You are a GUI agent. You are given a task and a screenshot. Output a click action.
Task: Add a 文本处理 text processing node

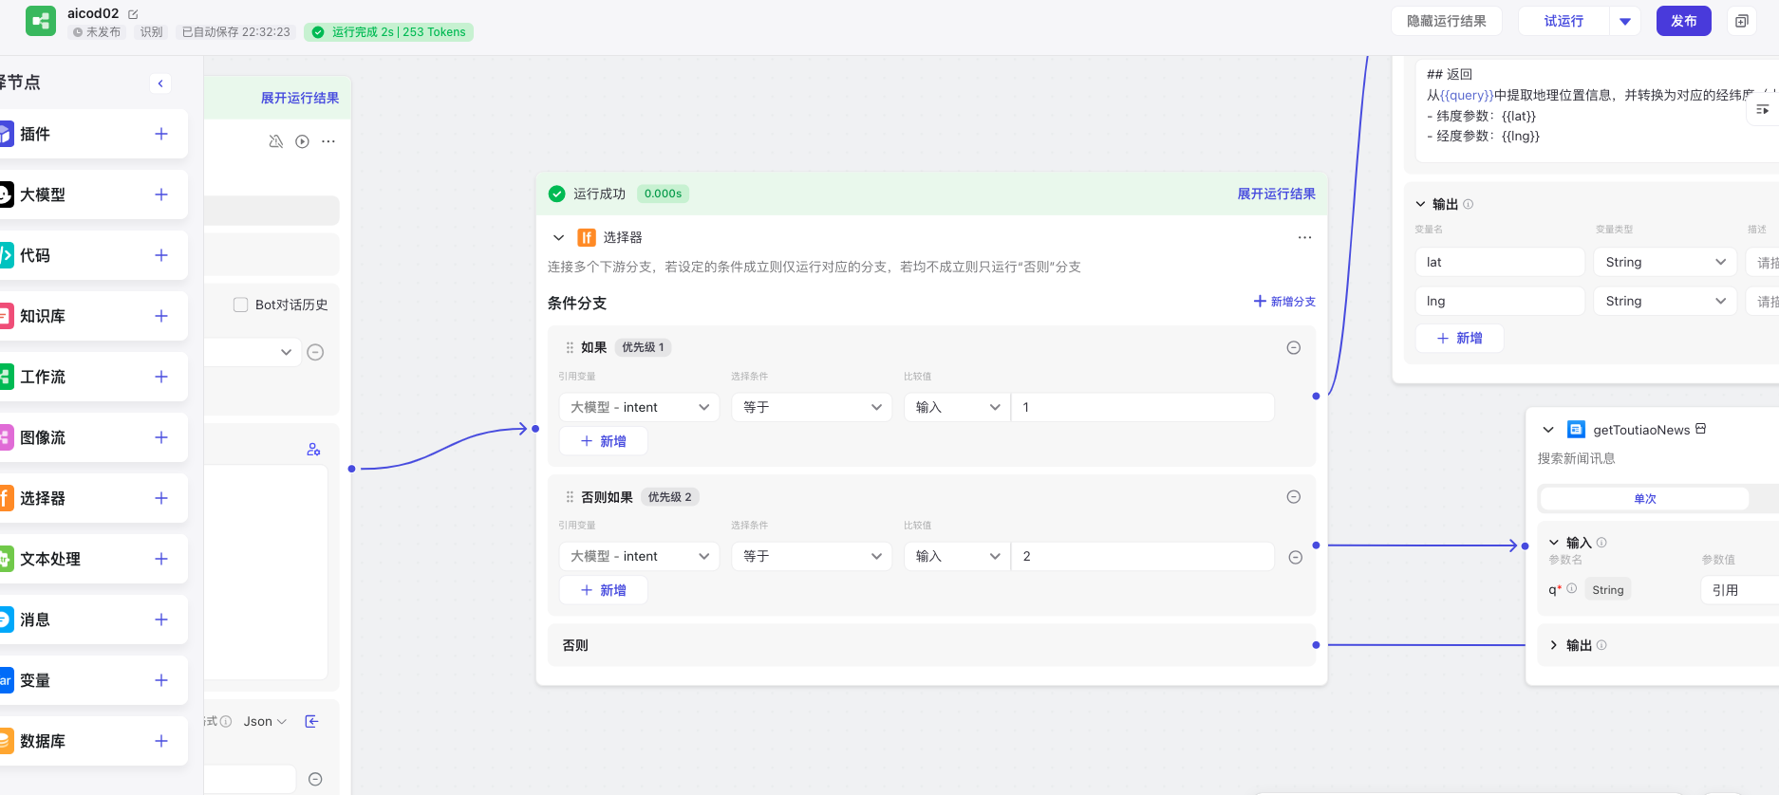coord(161,559)
